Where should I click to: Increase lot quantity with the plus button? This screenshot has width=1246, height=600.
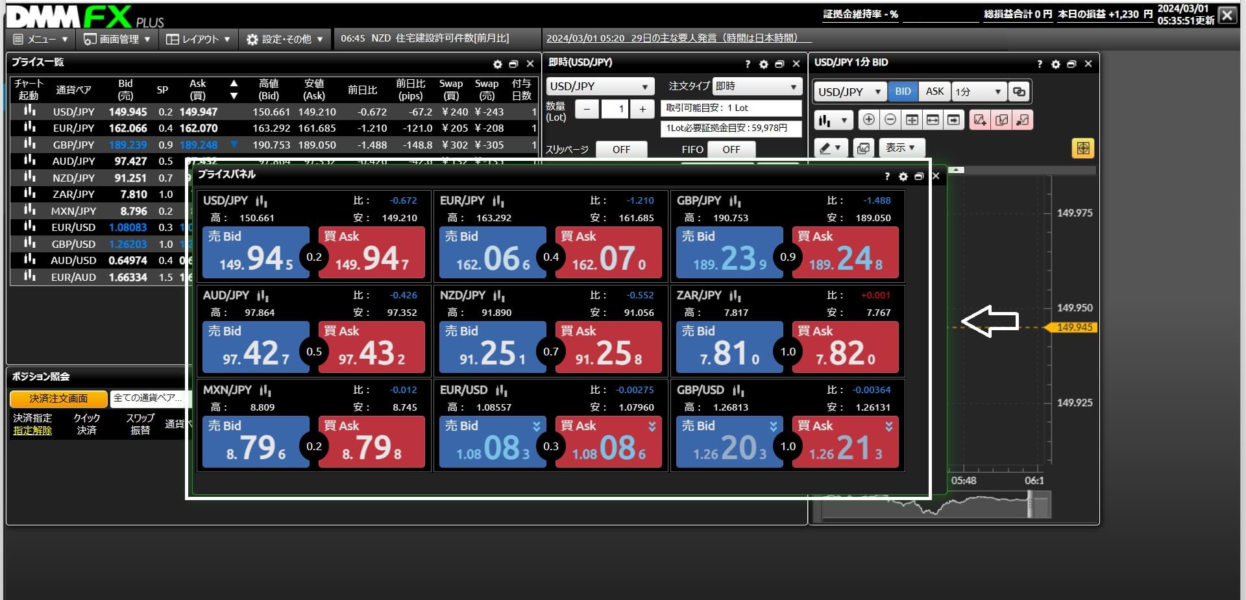coord(642,109)
